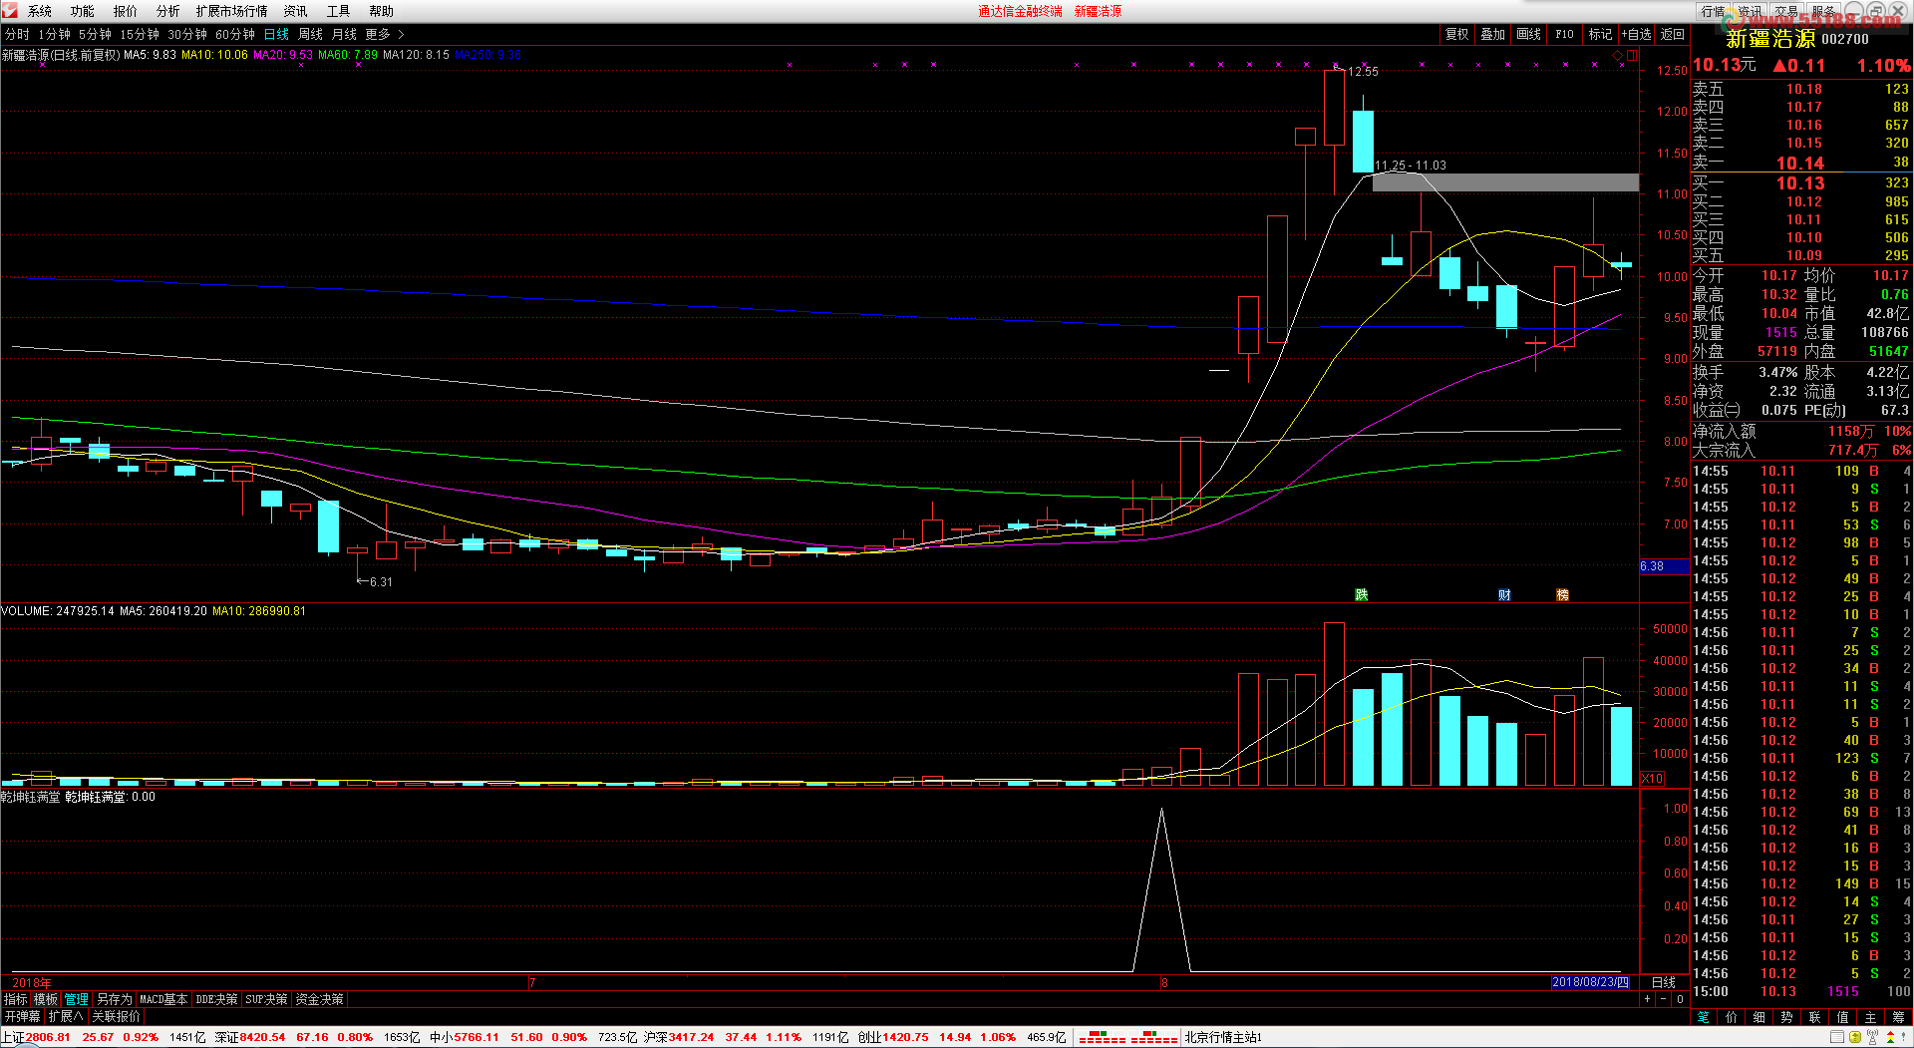The width and height of the screenshot is (1914, 1048).
Task: Select the 筹 chip-distribution tab
Action: pos(1898,1017)
